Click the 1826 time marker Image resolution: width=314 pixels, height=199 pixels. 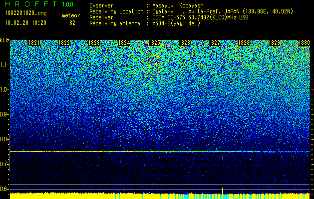(184, 43)
